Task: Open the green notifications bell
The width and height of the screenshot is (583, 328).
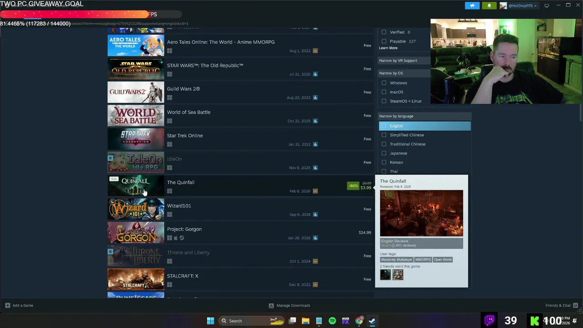Action: 489,5
